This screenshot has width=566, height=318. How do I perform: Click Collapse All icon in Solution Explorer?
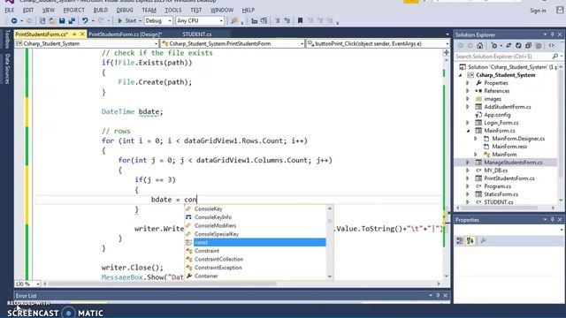(528, 46)
